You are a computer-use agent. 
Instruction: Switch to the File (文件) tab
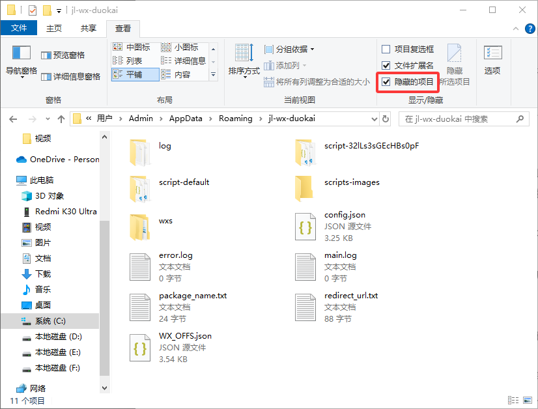click(18, 28)
